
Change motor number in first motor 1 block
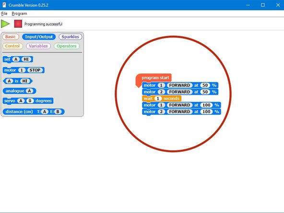tap(161, 85)
